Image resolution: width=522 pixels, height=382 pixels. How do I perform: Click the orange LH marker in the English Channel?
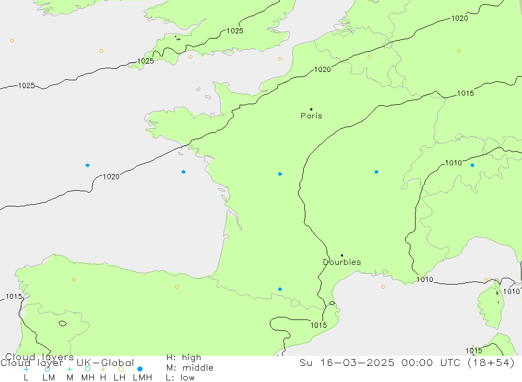(x=280, y=59)
